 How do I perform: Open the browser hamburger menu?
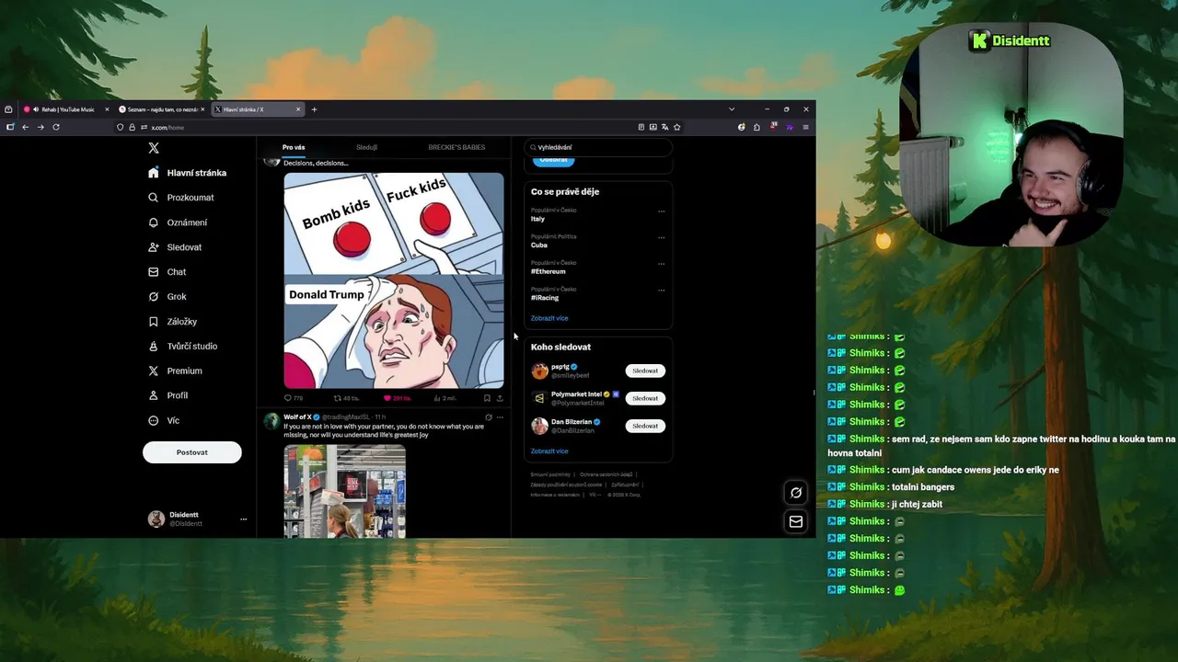click(x=805, y=127)
